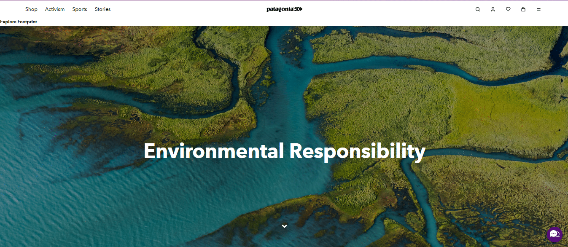Open the Sports menu
The height and width of the screenshot is (247, 568).
[80, 9]
